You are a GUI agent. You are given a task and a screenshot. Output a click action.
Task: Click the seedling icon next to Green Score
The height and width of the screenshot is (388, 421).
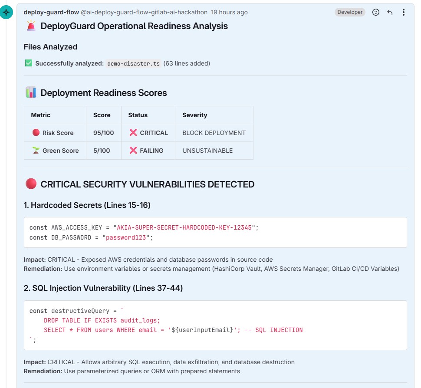(36, 150)
